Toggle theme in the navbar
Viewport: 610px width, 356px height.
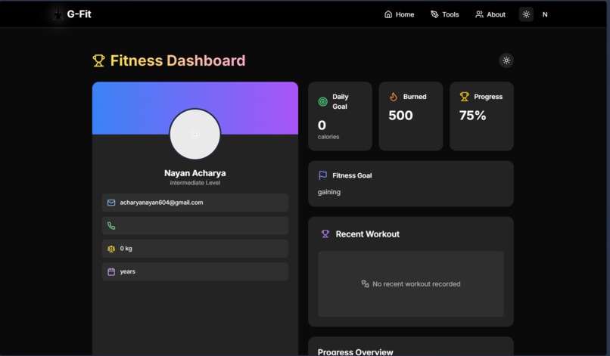526,14
